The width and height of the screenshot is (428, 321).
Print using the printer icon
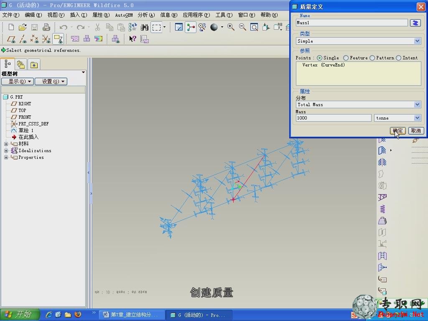(46, 27)
